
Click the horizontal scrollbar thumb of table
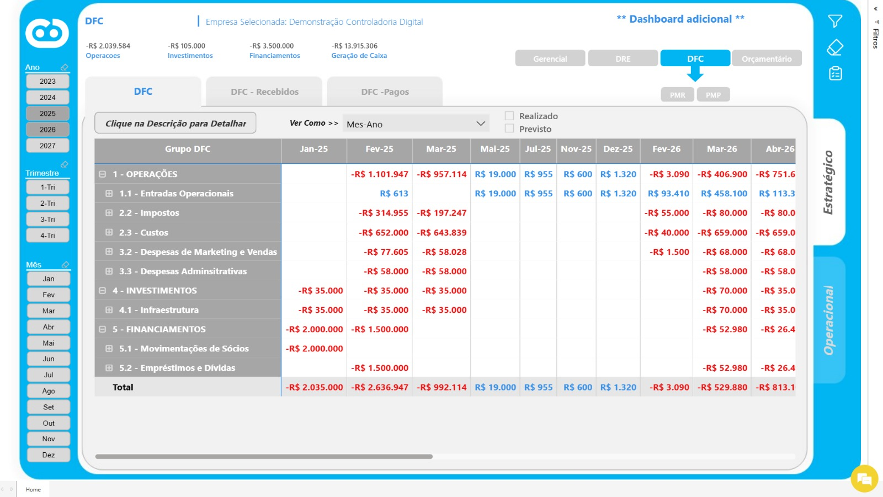(264, 456)
